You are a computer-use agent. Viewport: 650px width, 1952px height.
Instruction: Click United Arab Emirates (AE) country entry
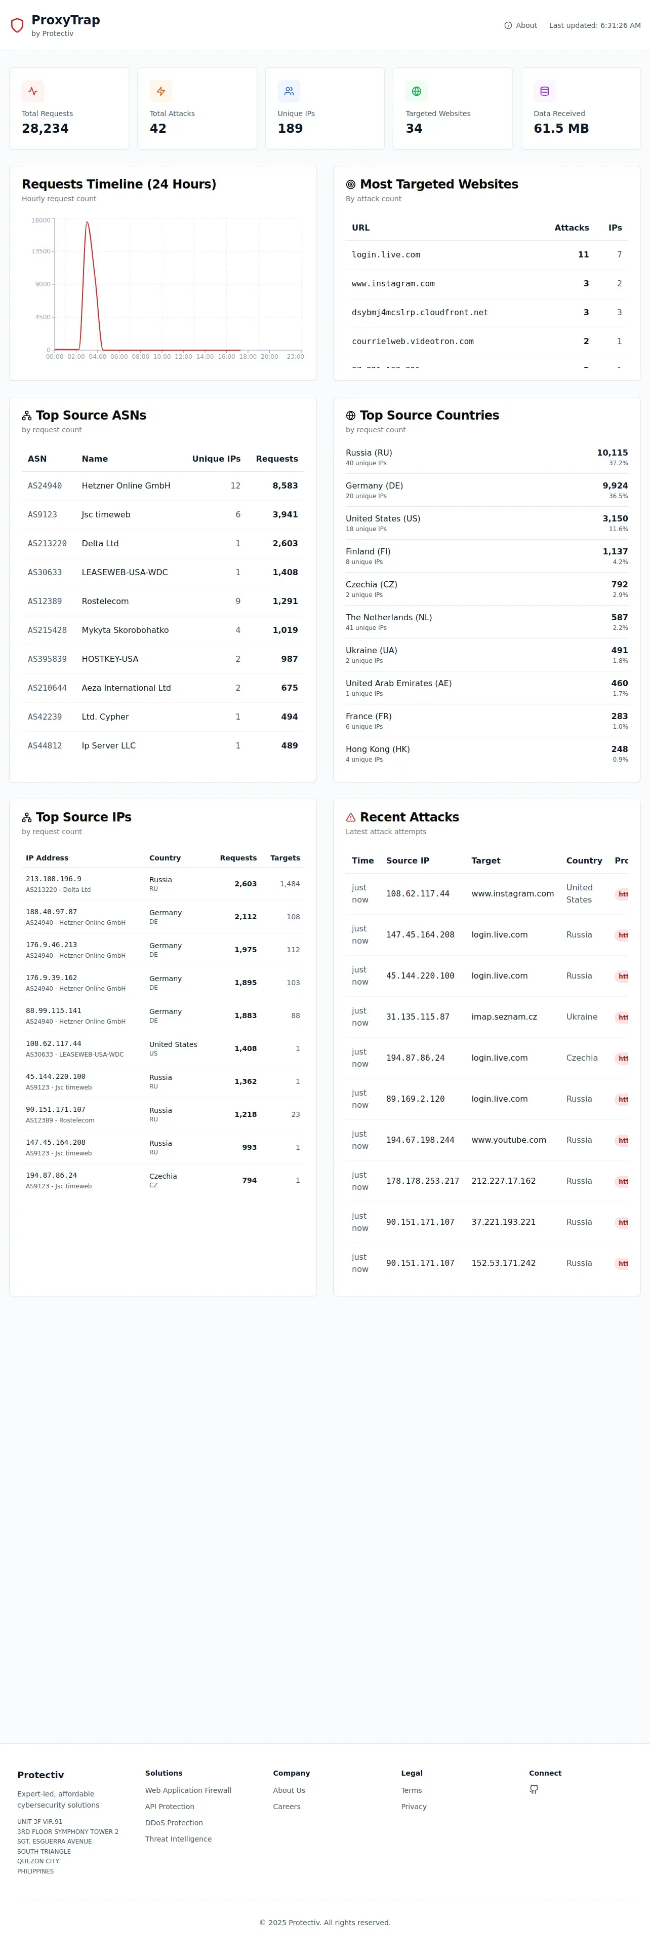click(486, 688)
